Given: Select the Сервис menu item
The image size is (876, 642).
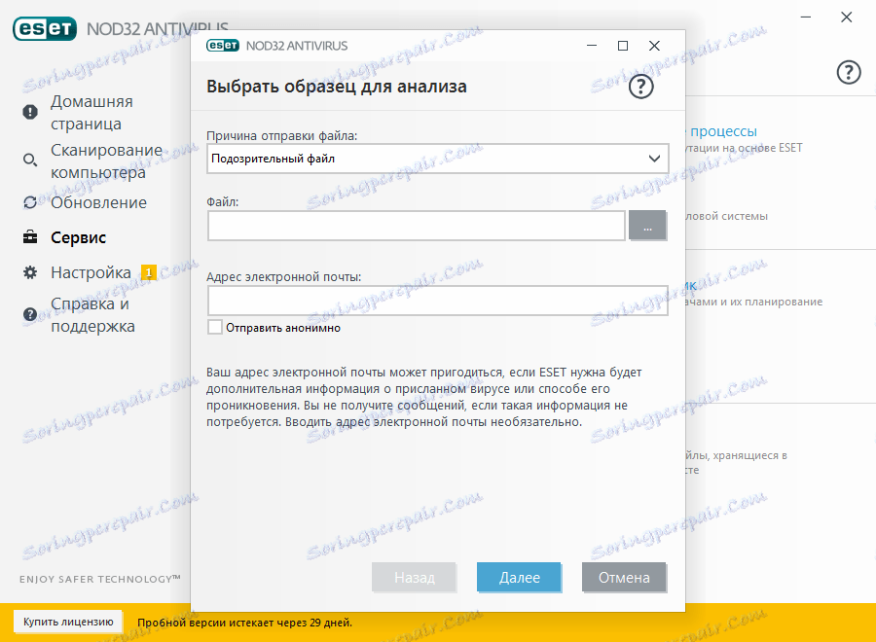Looking at the screenshot, I should coord(78,237).
